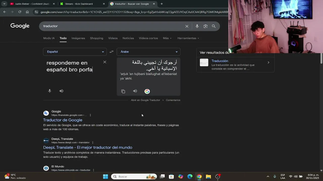Expand the Más search filter menu
Screen dimensions: 323x181
coord(167,38)
